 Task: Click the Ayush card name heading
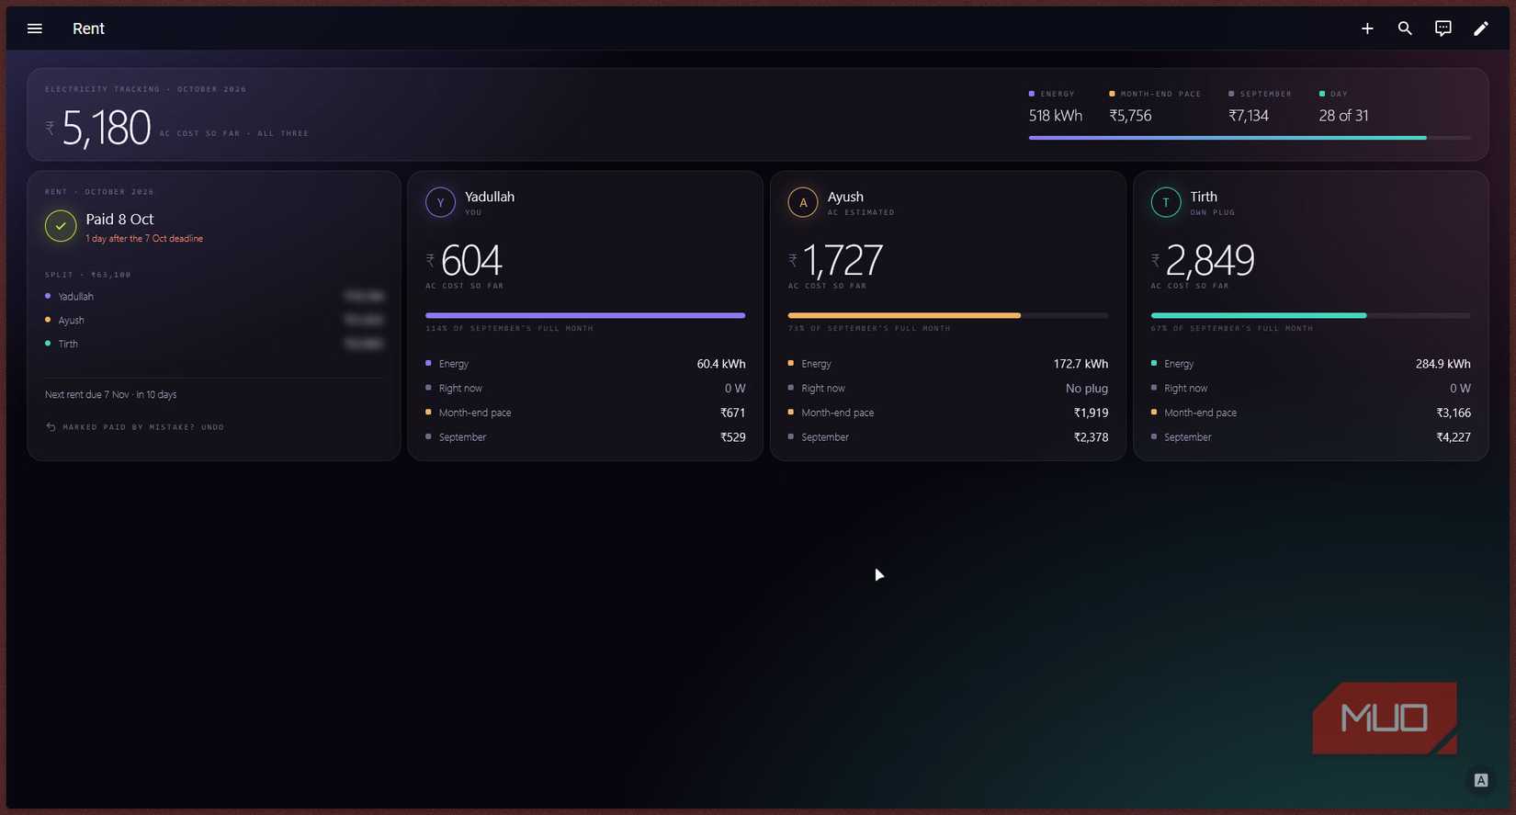tap(845, 197)
